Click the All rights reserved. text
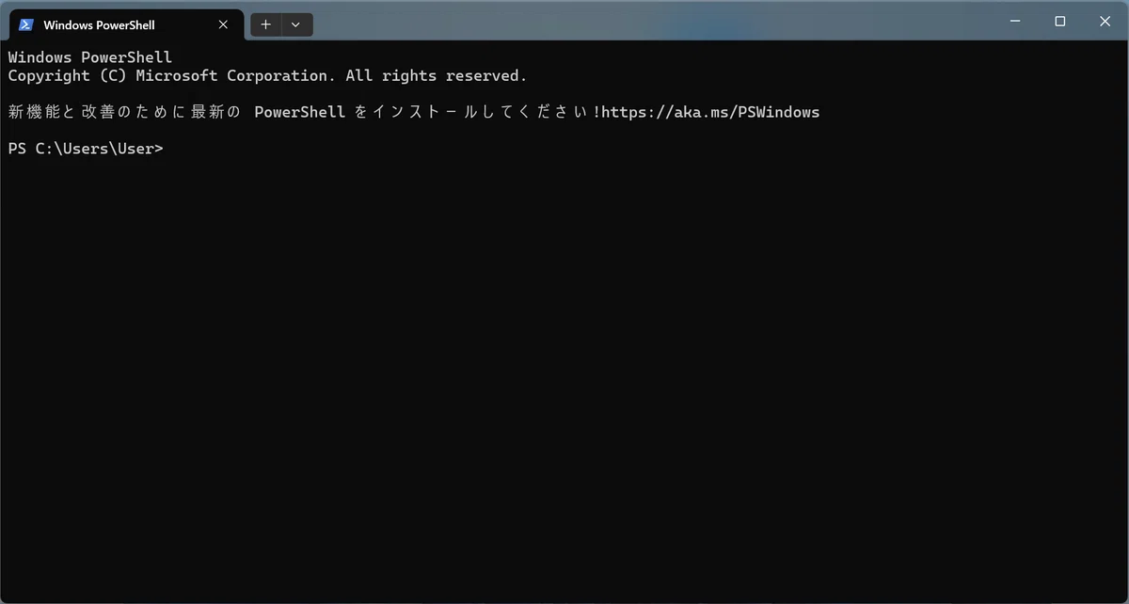The width and height of the screenshot is (1129, 604). pyautogui.click(x=437, y=75)
